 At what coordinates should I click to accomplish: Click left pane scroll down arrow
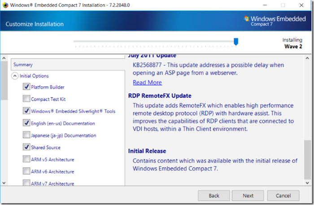[x=4, y=183]
